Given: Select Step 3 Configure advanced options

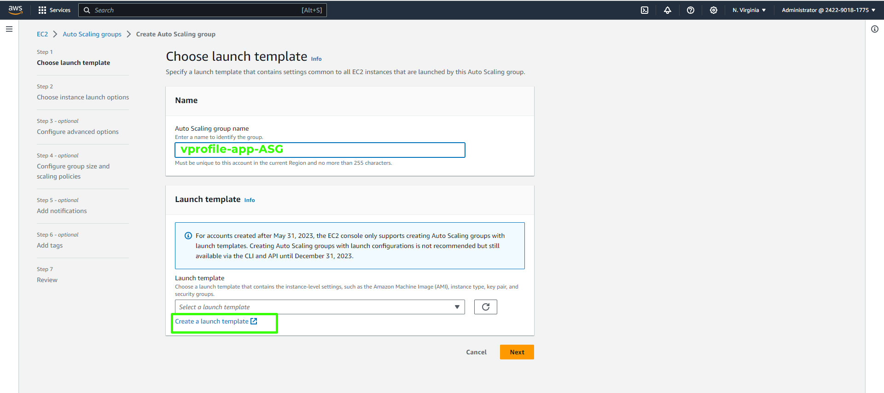Looking at the screenshot, I should click(78, 132).
